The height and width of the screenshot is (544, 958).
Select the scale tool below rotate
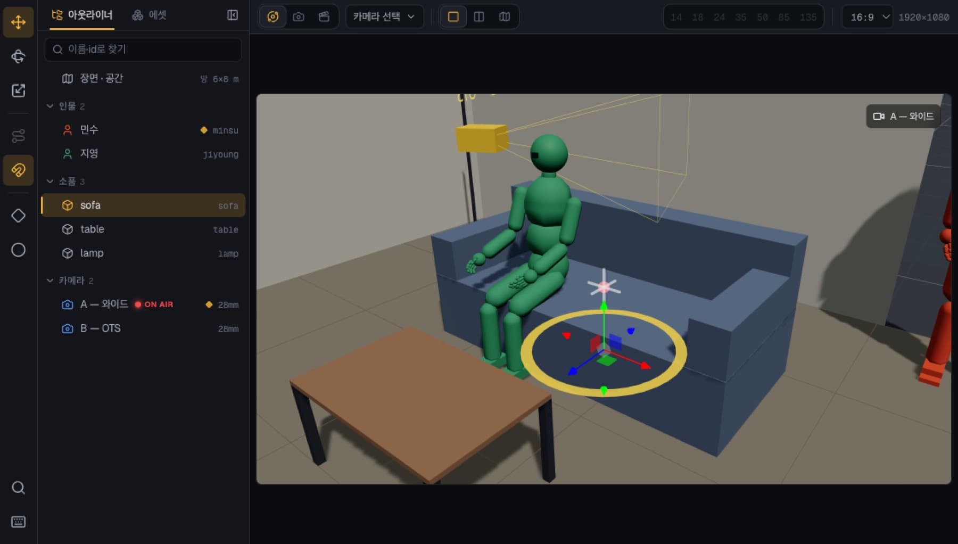(19, 90)
